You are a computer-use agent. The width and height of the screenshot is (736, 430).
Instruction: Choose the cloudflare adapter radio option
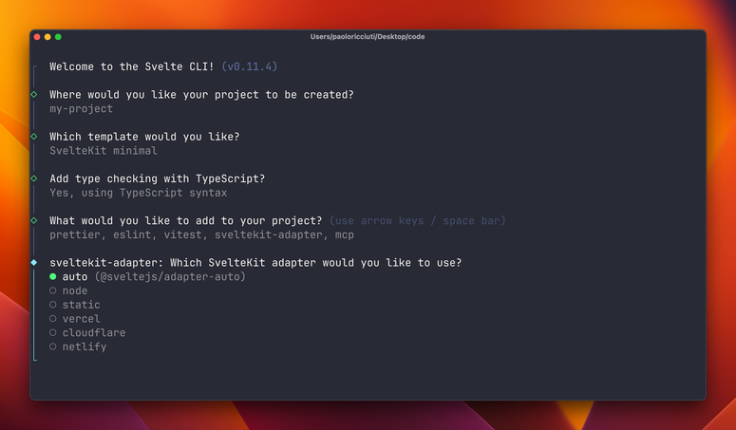53,333
